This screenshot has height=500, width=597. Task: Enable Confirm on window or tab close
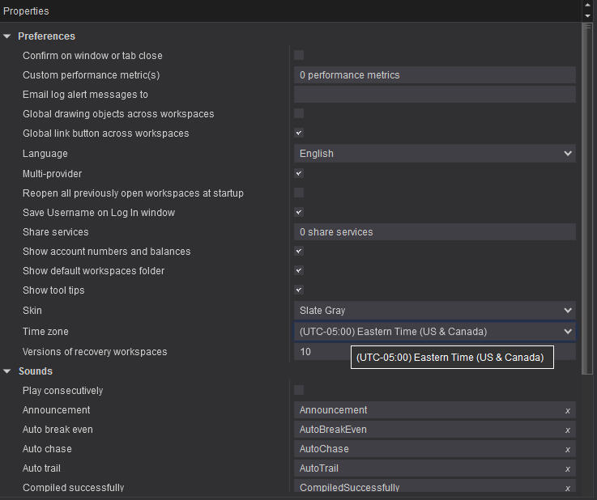pyautogui.click(x=299, y=55)
